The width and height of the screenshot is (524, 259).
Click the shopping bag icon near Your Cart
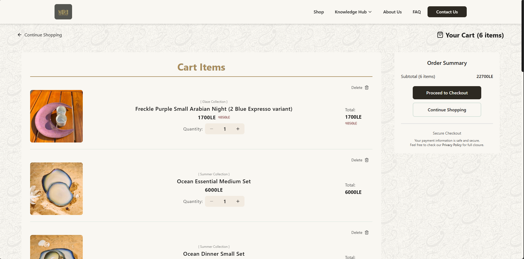(x=440, y=35)
